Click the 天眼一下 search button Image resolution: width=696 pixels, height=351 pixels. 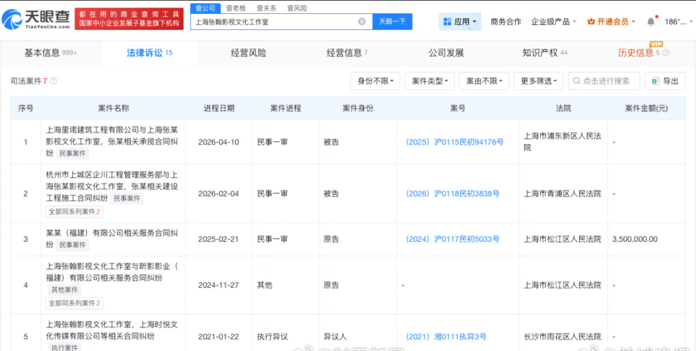[x=393, y=22]
